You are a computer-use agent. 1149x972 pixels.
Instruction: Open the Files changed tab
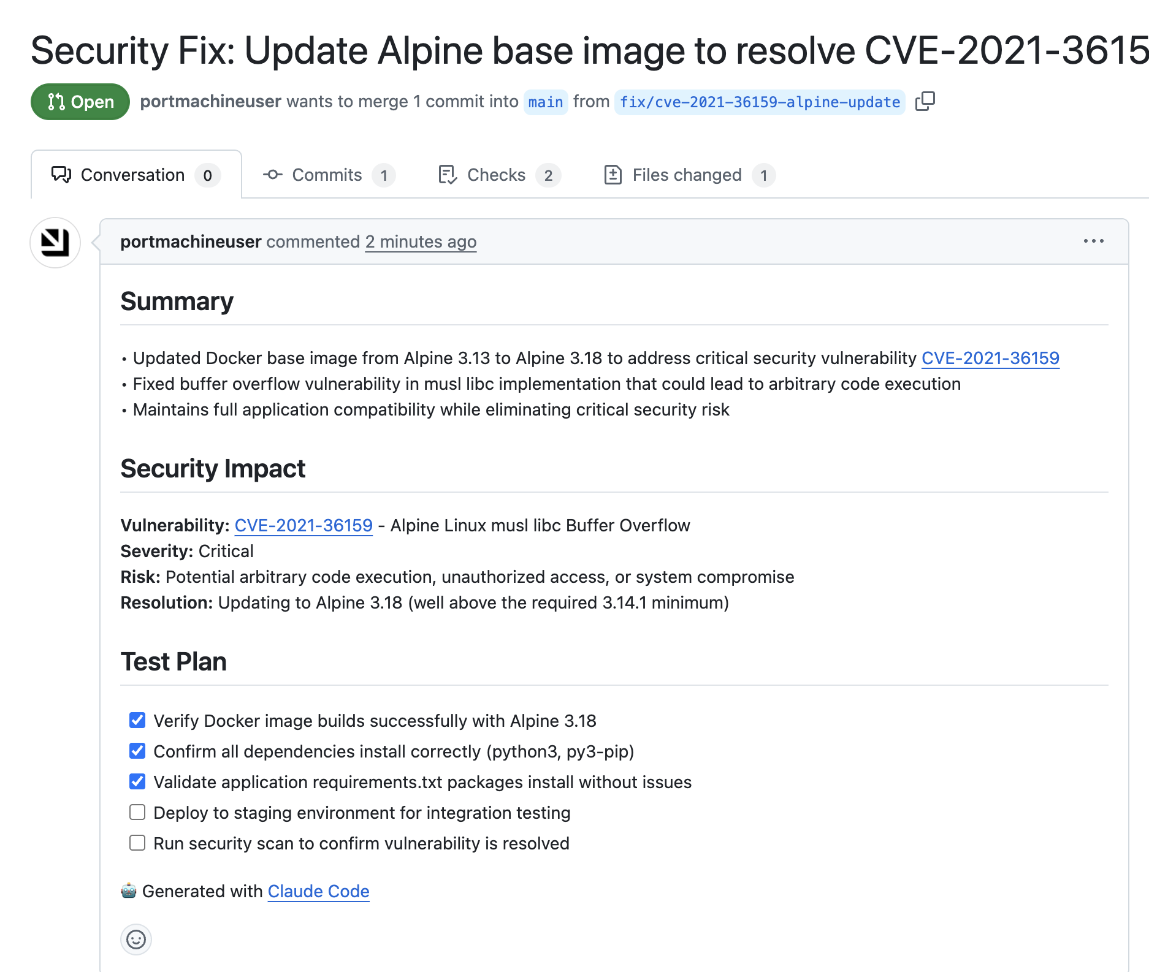click(687, 175)
